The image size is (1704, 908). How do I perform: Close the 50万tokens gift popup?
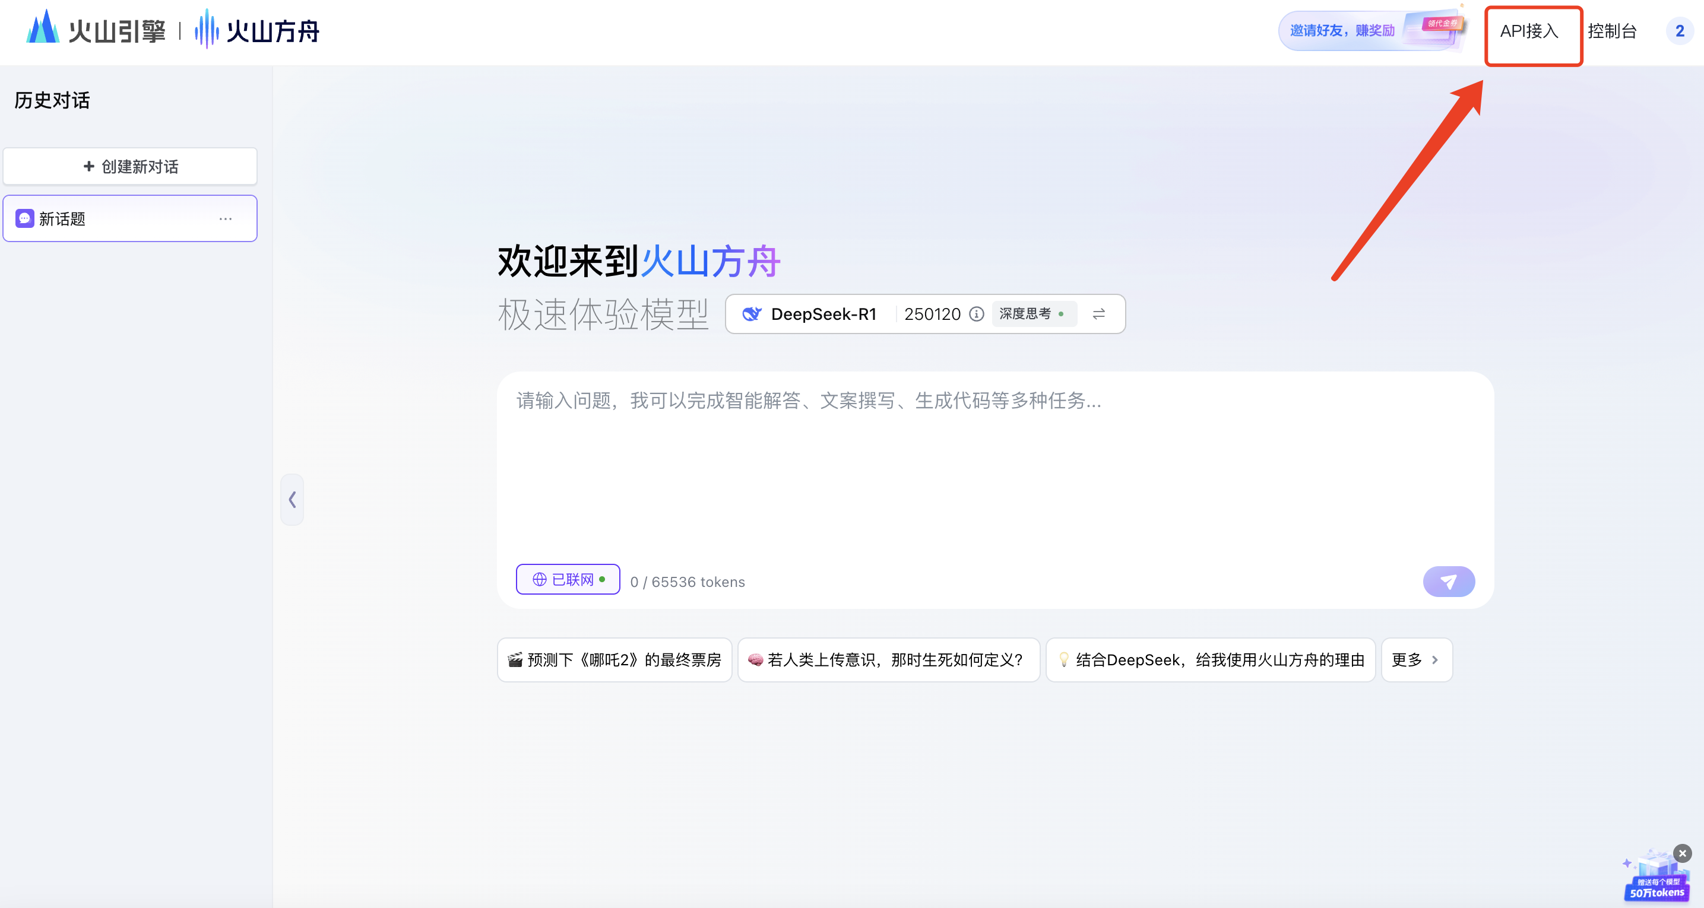1682,853
